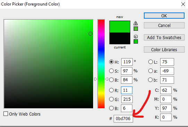
Task: Click the new color preview swatch
Action: [x=120, y=27]
